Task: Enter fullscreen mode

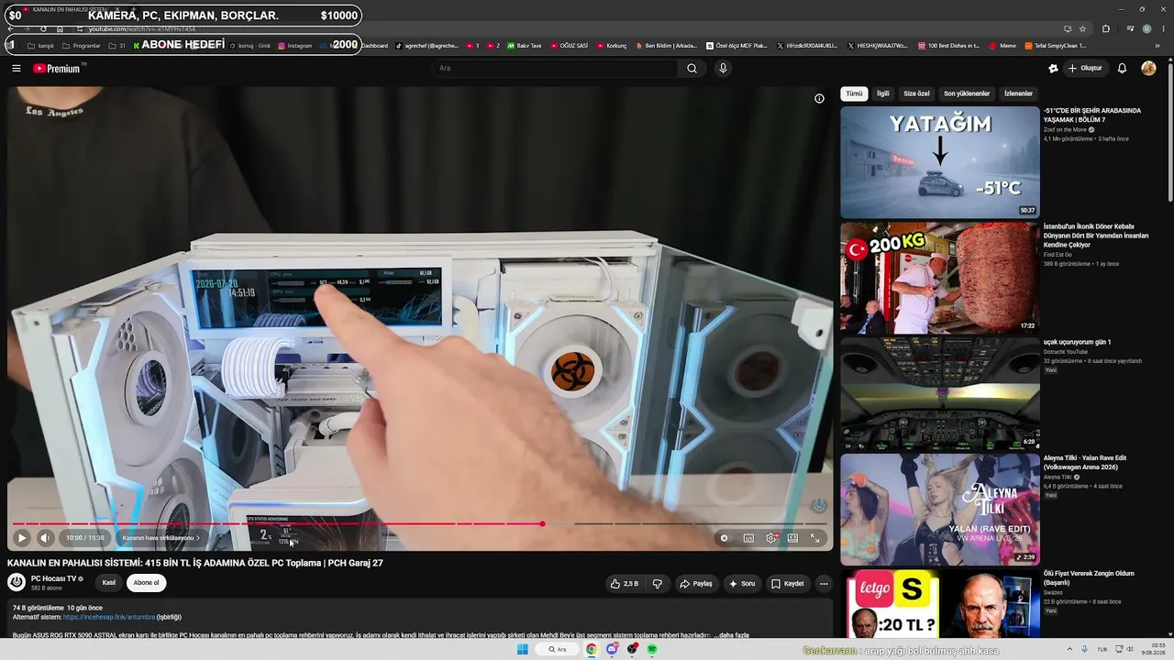Action: tap(814, 538)
